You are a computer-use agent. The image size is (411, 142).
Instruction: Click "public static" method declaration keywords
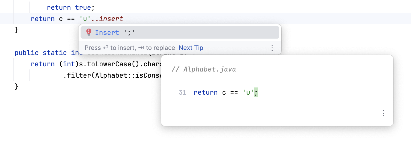(x=41, y=53)
